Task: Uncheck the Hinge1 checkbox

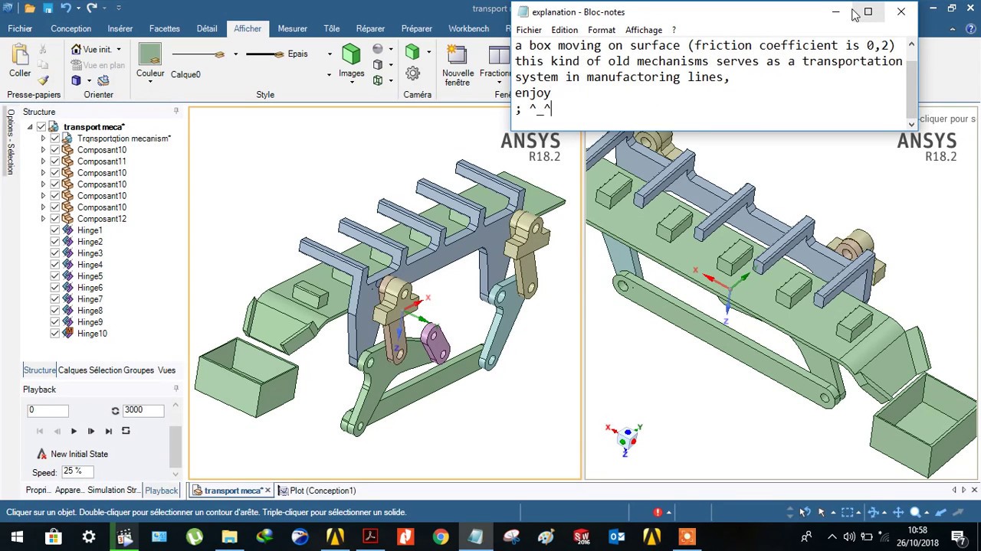Action: tap(55, 230)
